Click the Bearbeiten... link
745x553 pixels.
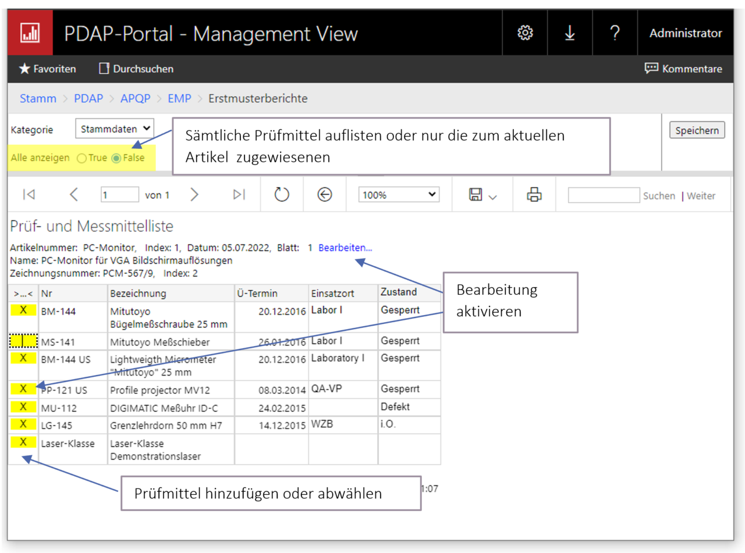pos(345,248)
